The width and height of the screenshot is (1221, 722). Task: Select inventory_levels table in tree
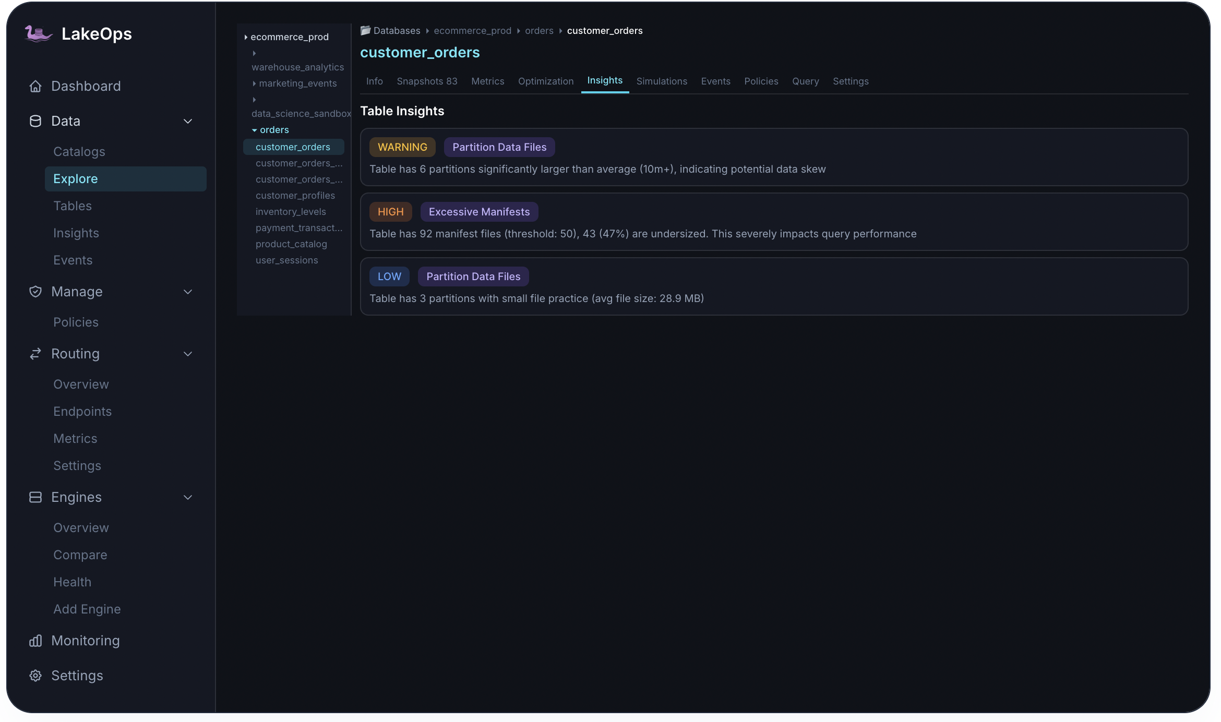coord(291,212)
